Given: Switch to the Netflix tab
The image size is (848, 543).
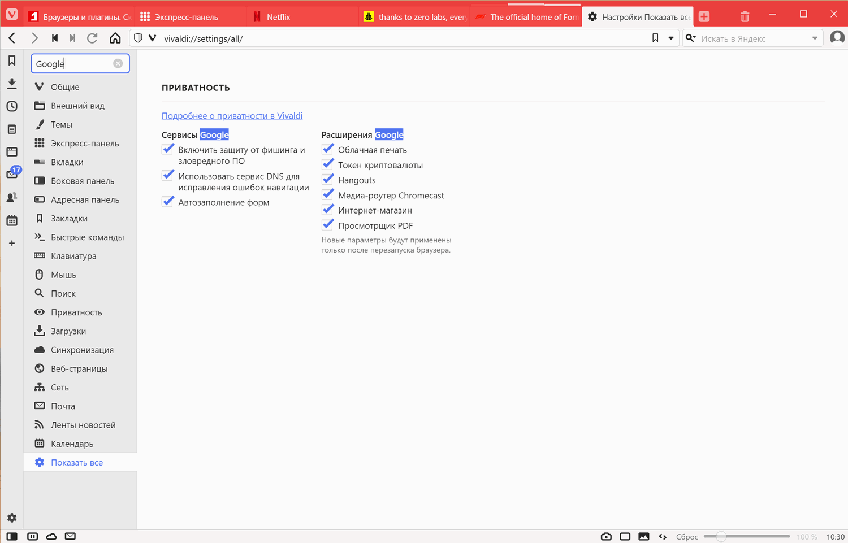Looking at the screenshot, I should click(x=302, y=16).
